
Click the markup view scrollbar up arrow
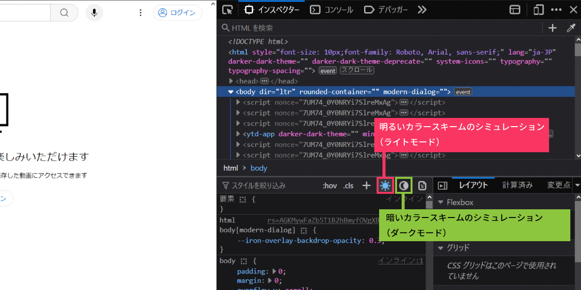pos(578,40)
